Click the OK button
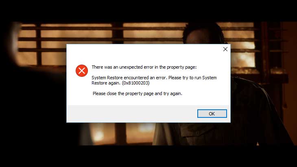The image size is (297, 167). (x=212, y=114)
